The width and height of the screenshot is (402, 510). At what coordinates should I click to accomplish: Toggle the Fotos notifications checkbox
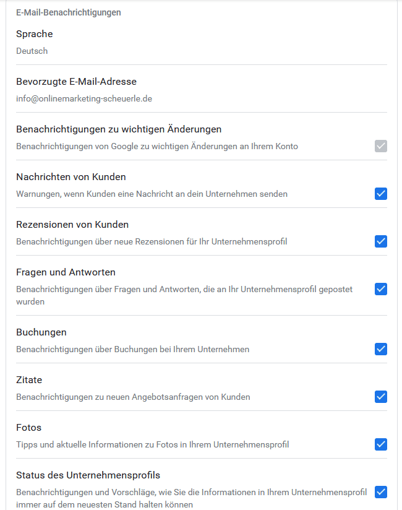[x=381, y=444]
